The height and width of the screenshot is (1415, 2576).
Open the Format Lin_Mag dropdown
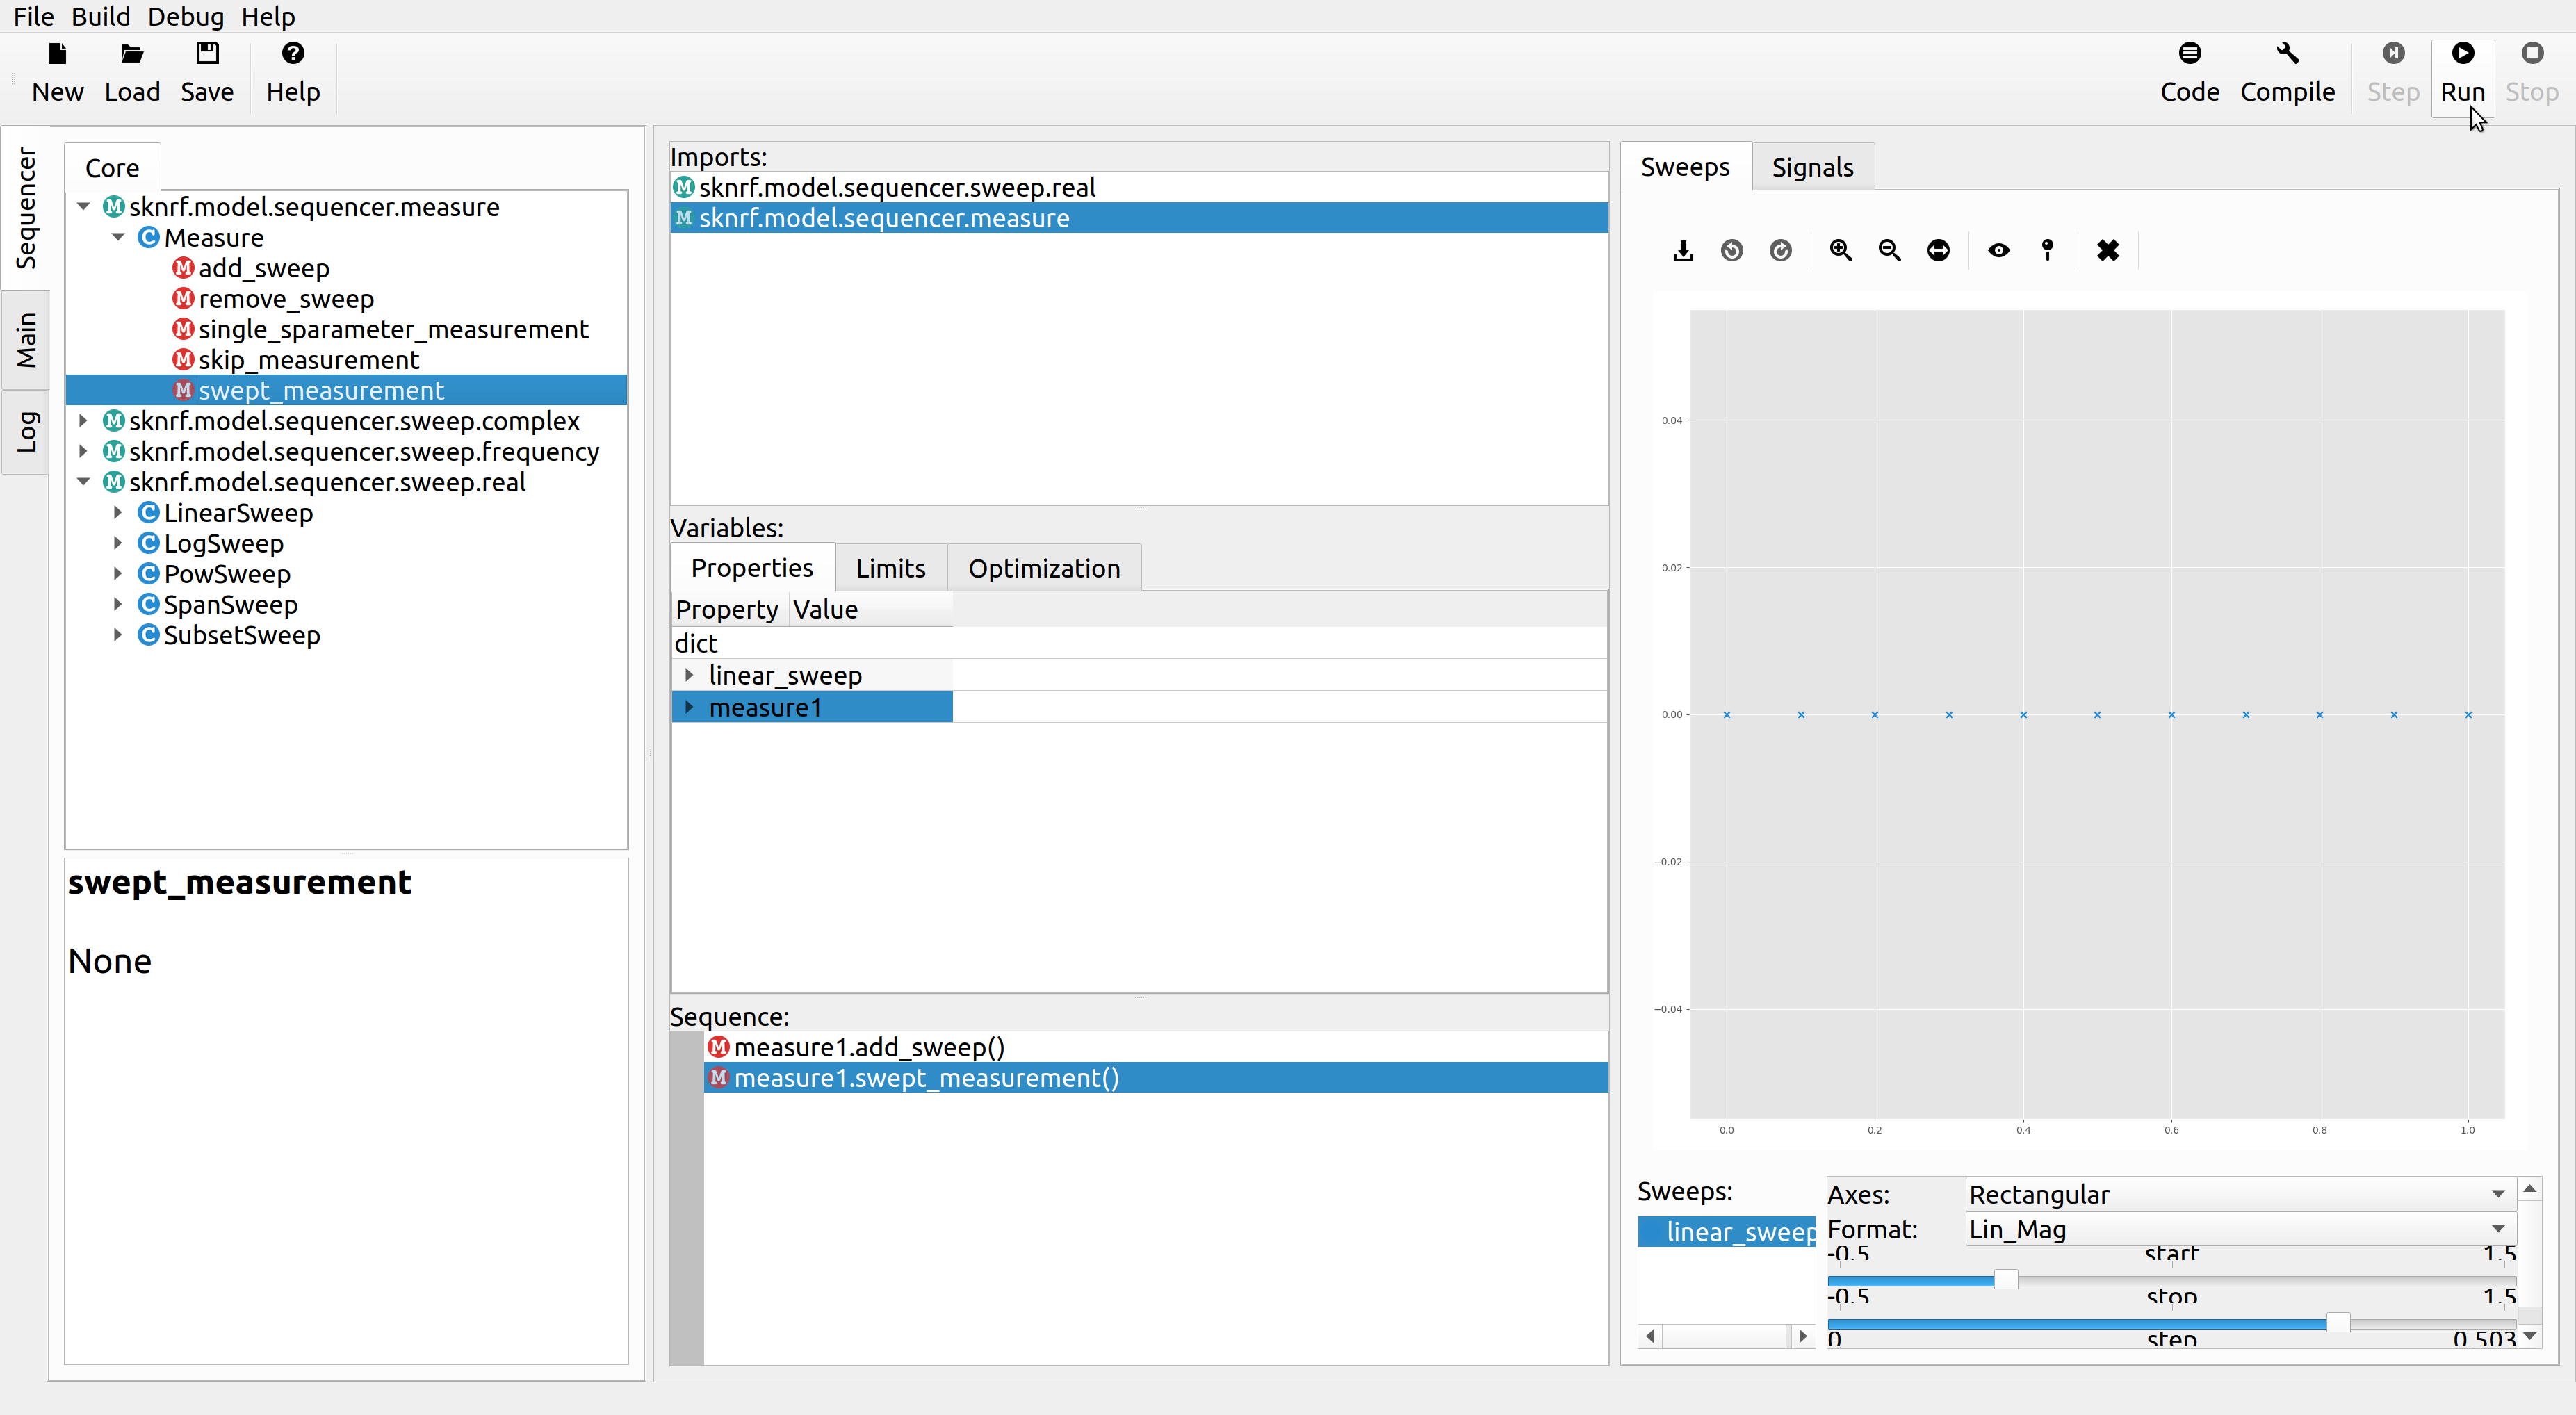[2240, 1229]
